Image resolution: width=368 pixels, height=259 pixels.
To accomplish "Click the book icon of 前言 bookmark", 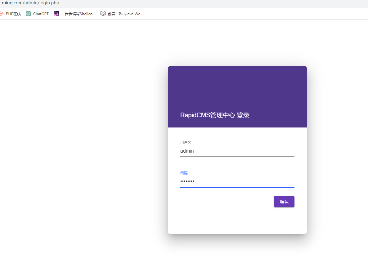I will coord(103,14).
